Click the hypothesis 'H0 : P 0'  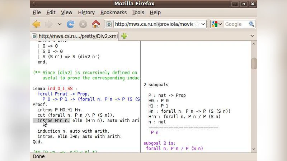click(x=159, y=101)
